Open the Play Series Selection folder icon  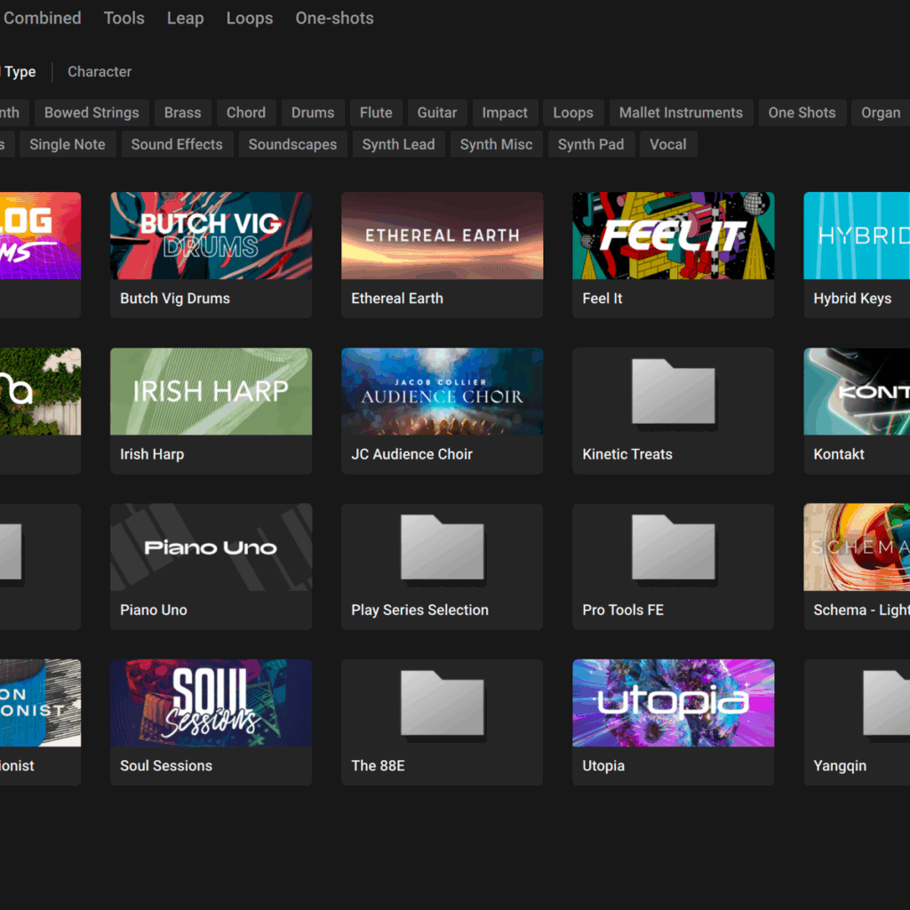coord(443,547)
